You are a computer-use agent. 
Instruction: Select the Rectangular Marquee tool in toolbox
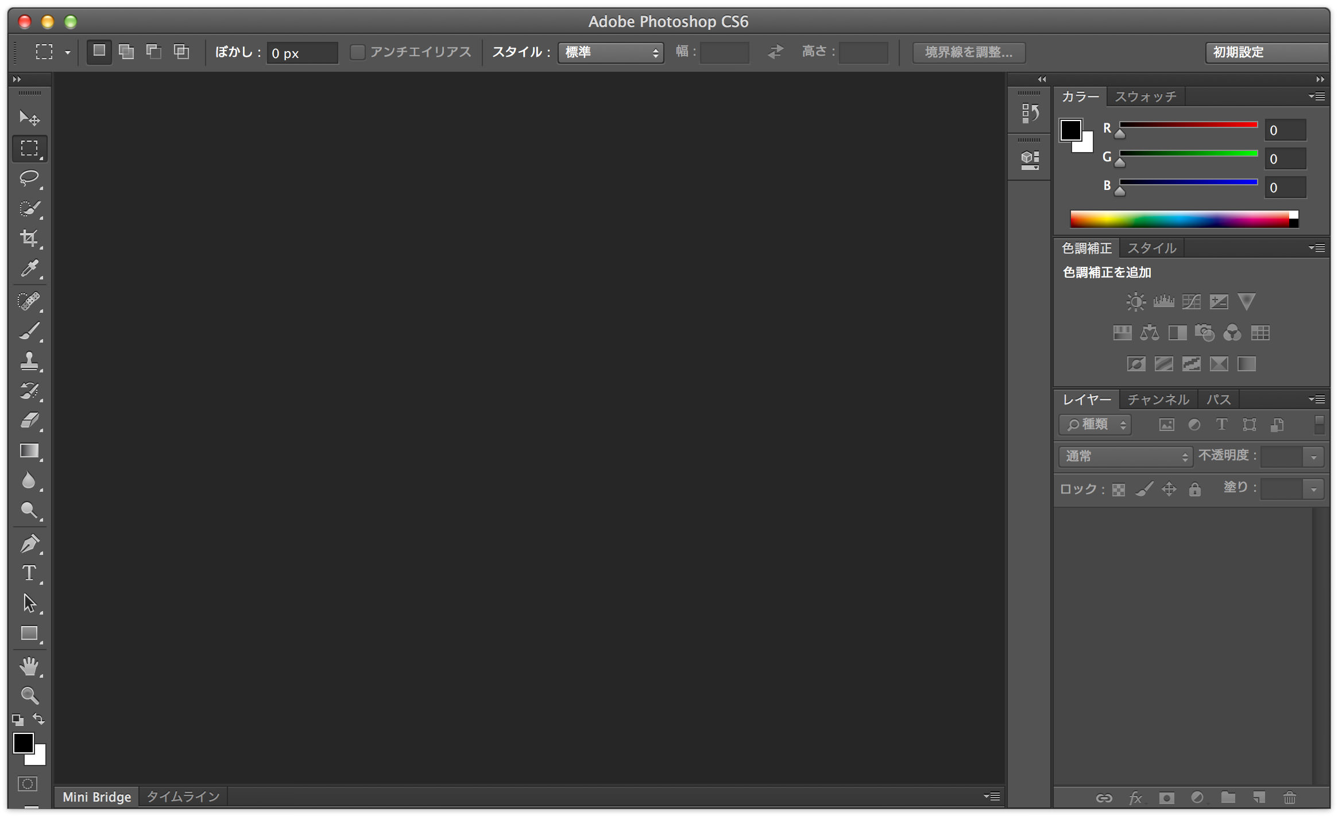pos(29,148)
